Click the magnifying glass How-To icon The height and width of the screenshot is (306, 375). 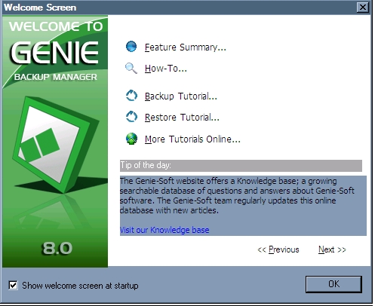(x=131, y=68)
